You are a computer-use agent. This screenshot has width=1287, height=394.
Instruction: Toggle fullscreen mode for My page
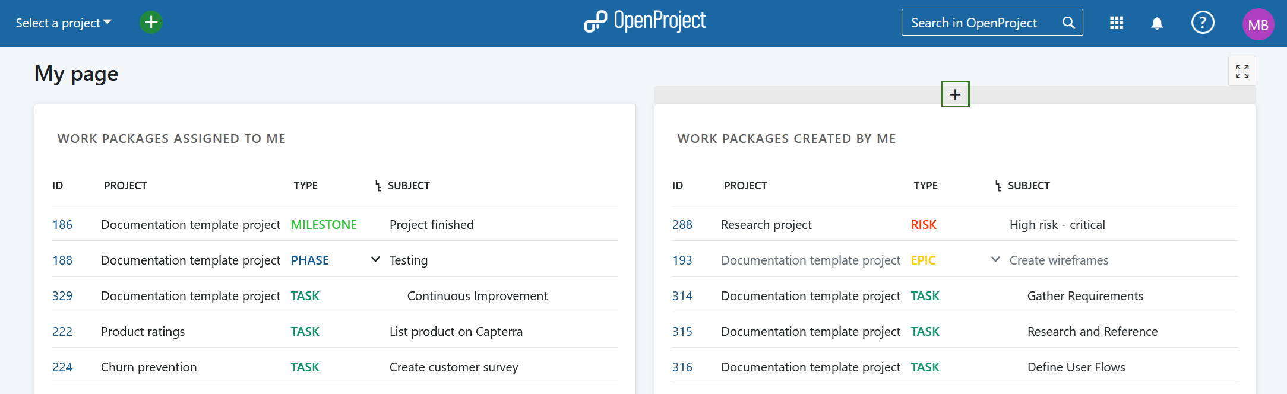1242,71
